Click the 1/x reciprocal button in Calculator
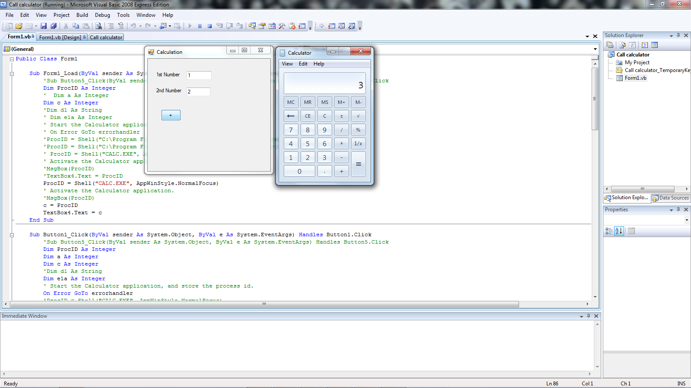This screenshot has height=388, width=691. point(358,144)
